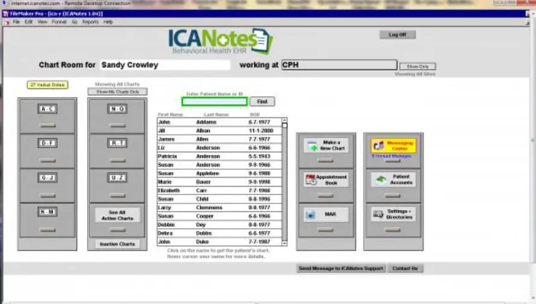Click patient list scrollbar up arrow
Image resolution: width=536 pixels, height=304 pixels.
tap(285, 120)
